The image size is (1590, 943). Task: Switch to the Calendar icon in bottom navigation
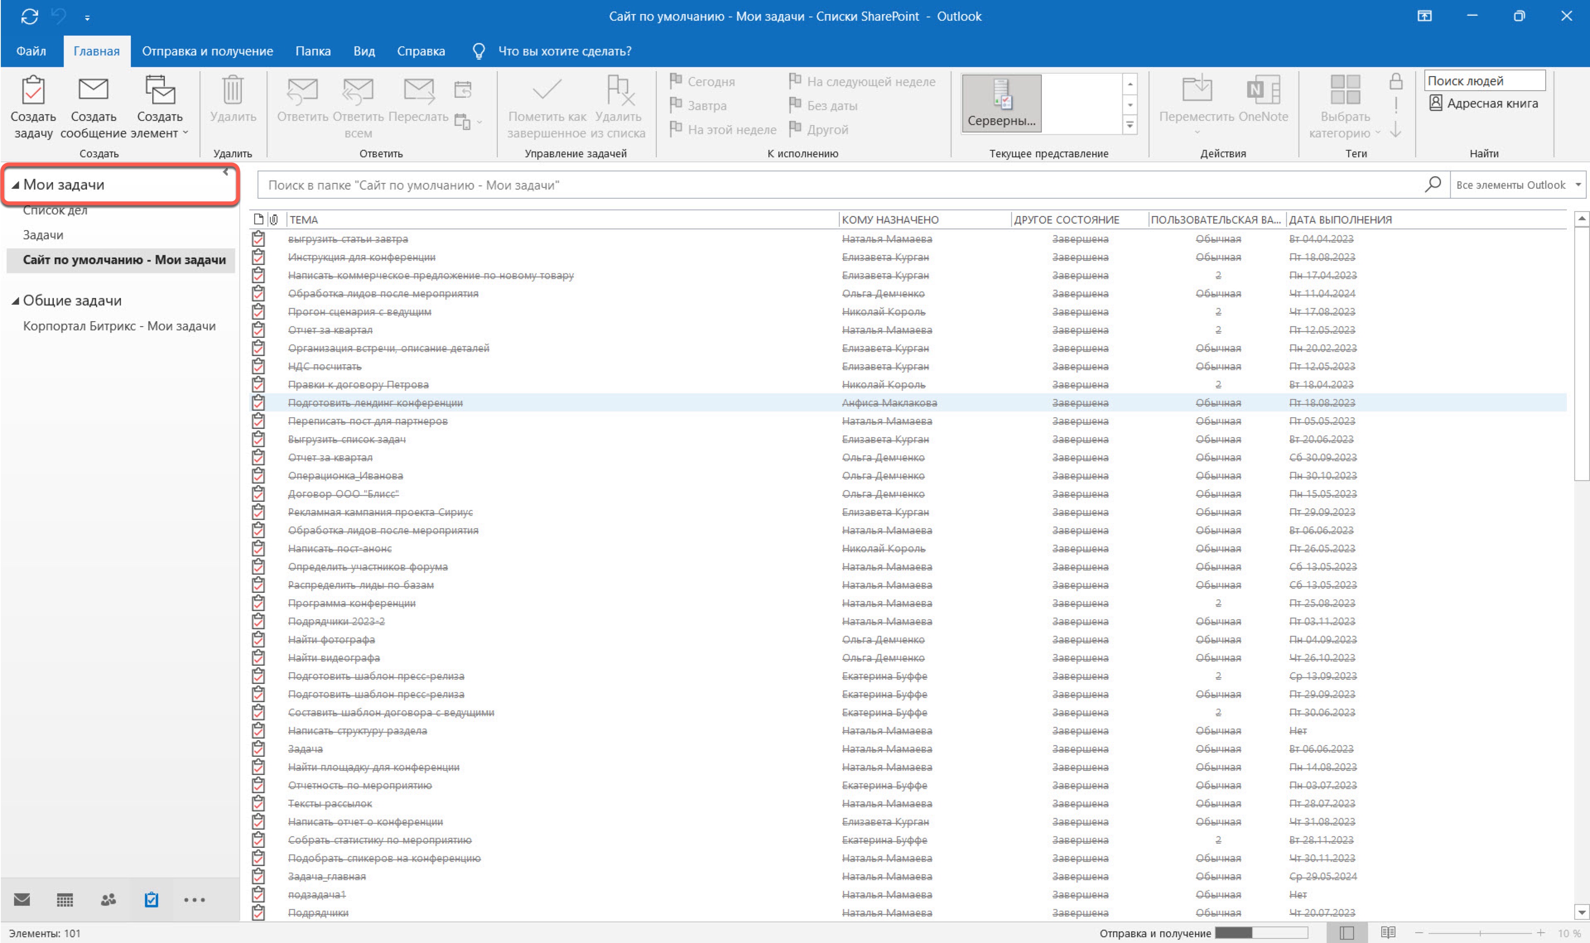[65, 899]
